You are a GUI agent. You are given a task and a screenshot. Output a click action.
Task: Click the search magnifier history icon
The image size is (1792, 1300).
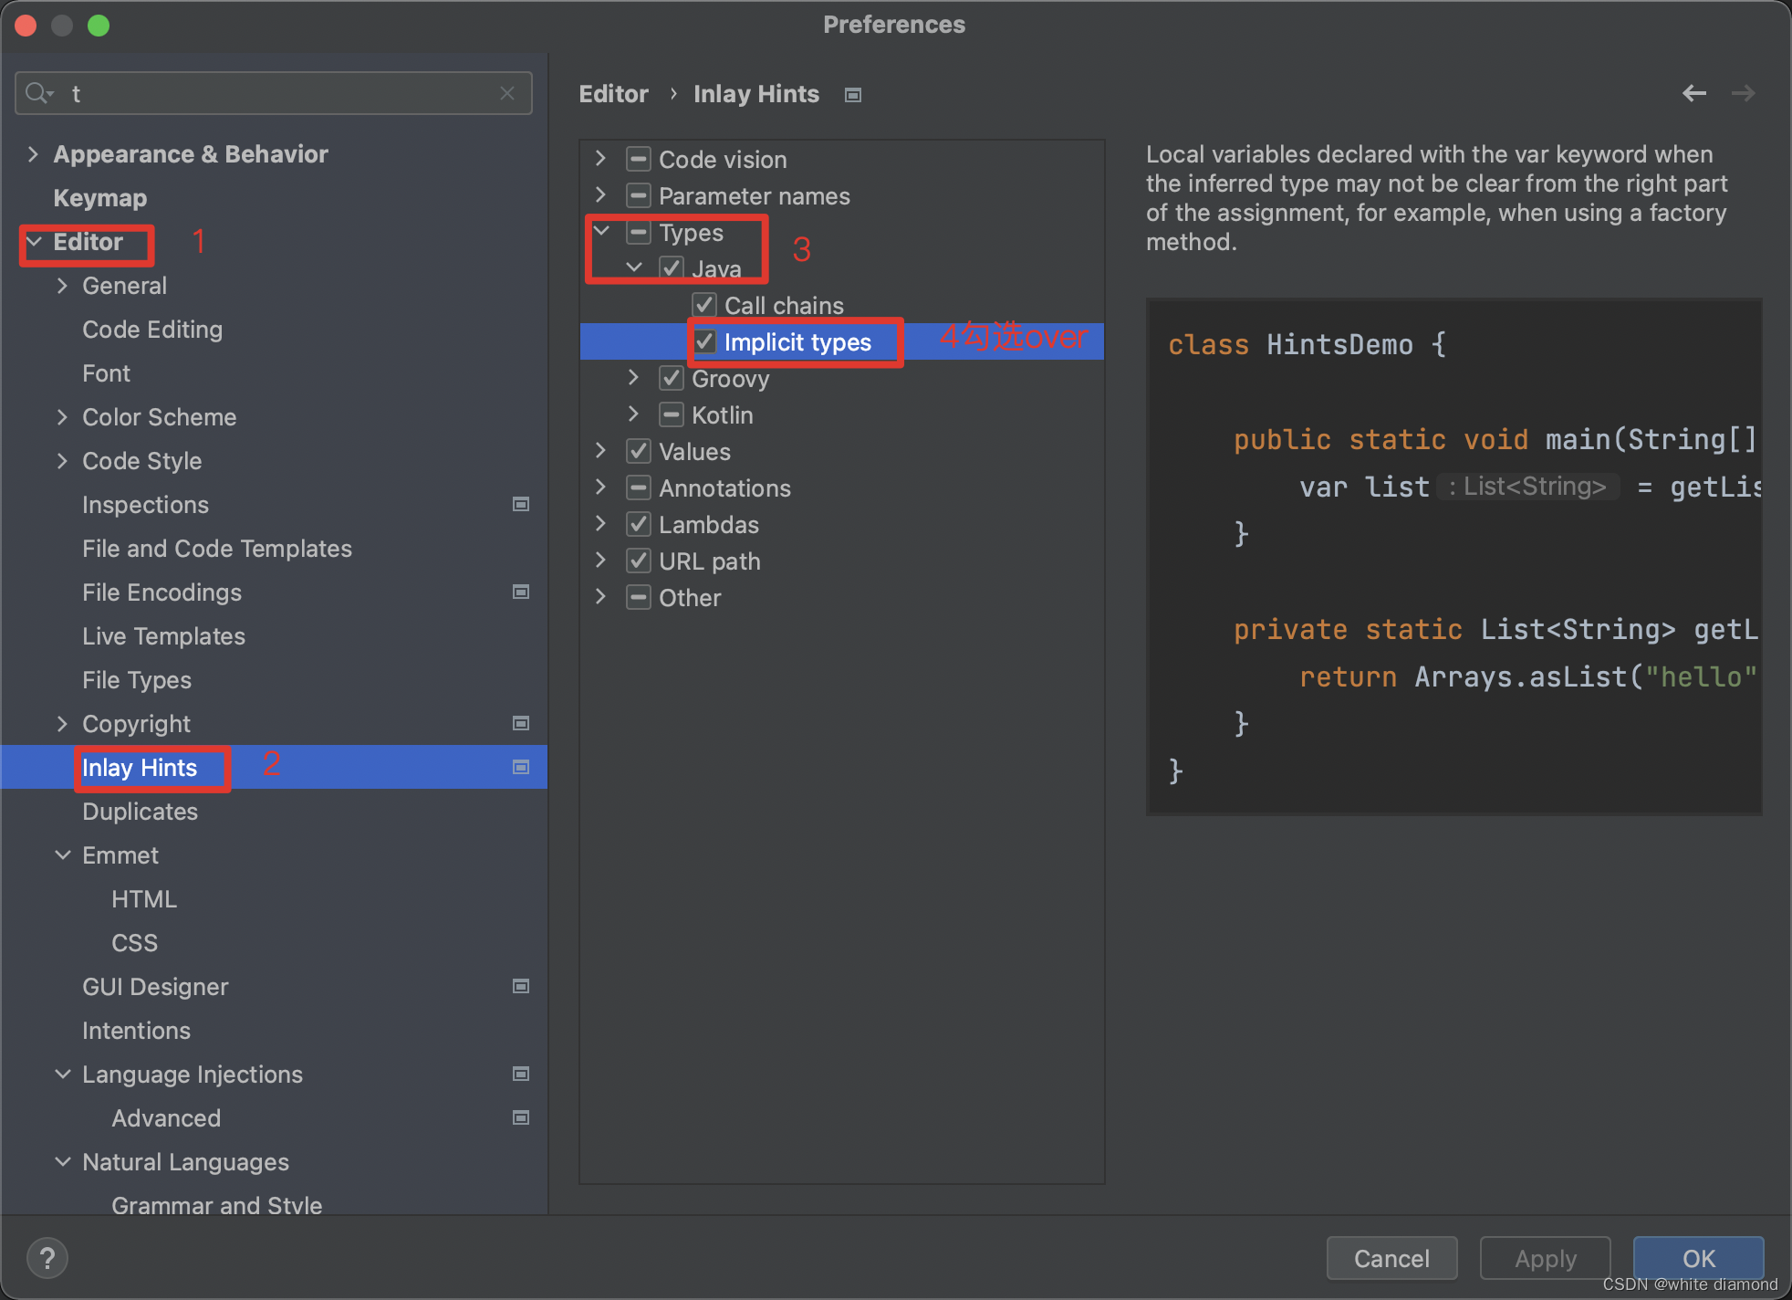(38, 93)
